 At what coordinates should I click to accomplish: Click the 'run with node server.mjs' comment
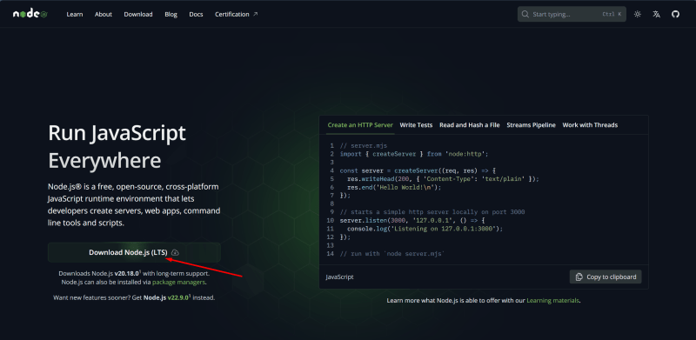(392, 253)
